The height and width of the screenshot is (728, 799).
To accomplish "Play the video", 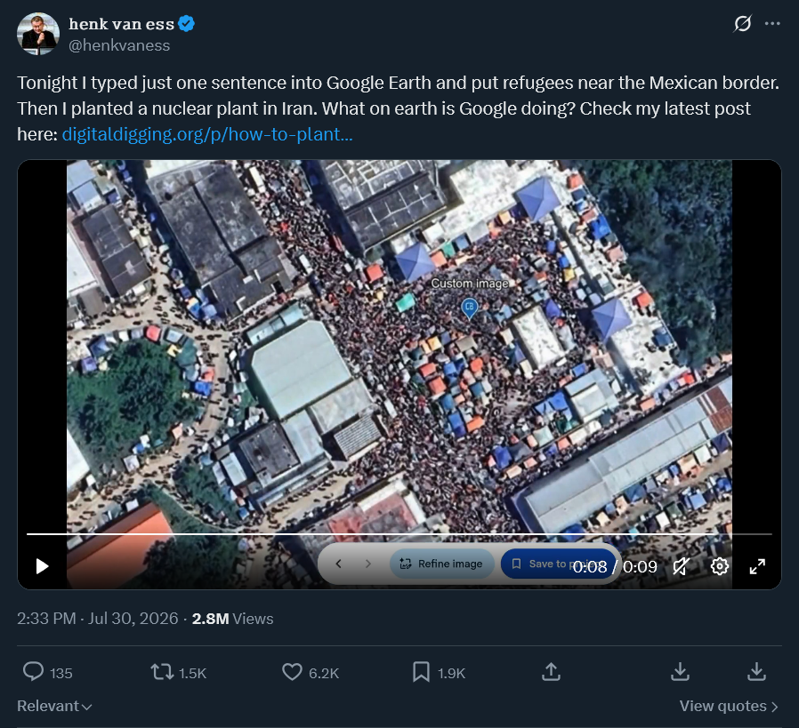I will click(43, 566).
